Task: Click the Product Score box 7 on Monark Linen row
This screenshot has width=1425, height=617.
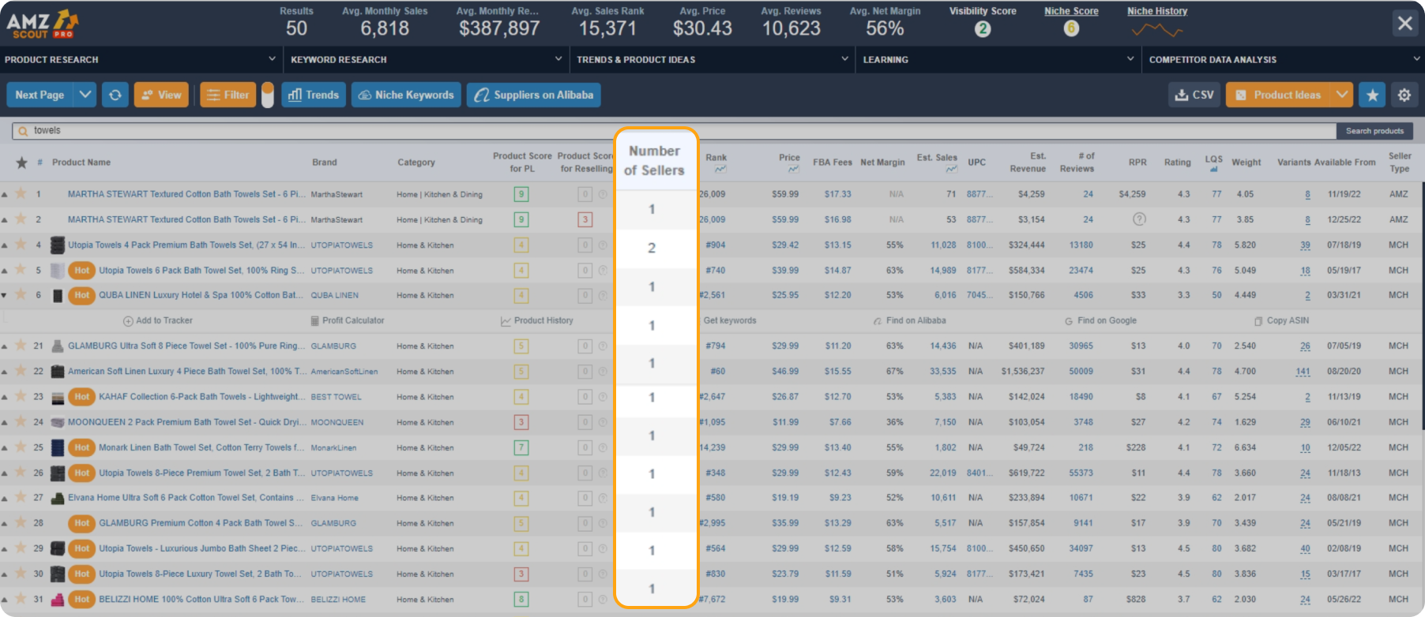Action: (x=521, y=447)
